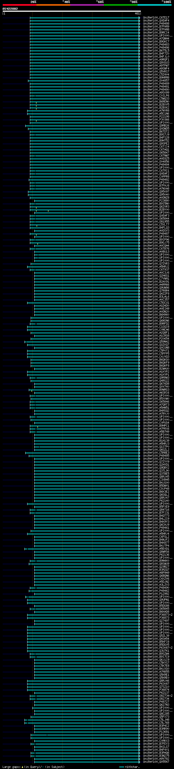Viewport: 174px width, 769px height.
Task: Click the green ~80% identity color segment
Action: (121, 5)
